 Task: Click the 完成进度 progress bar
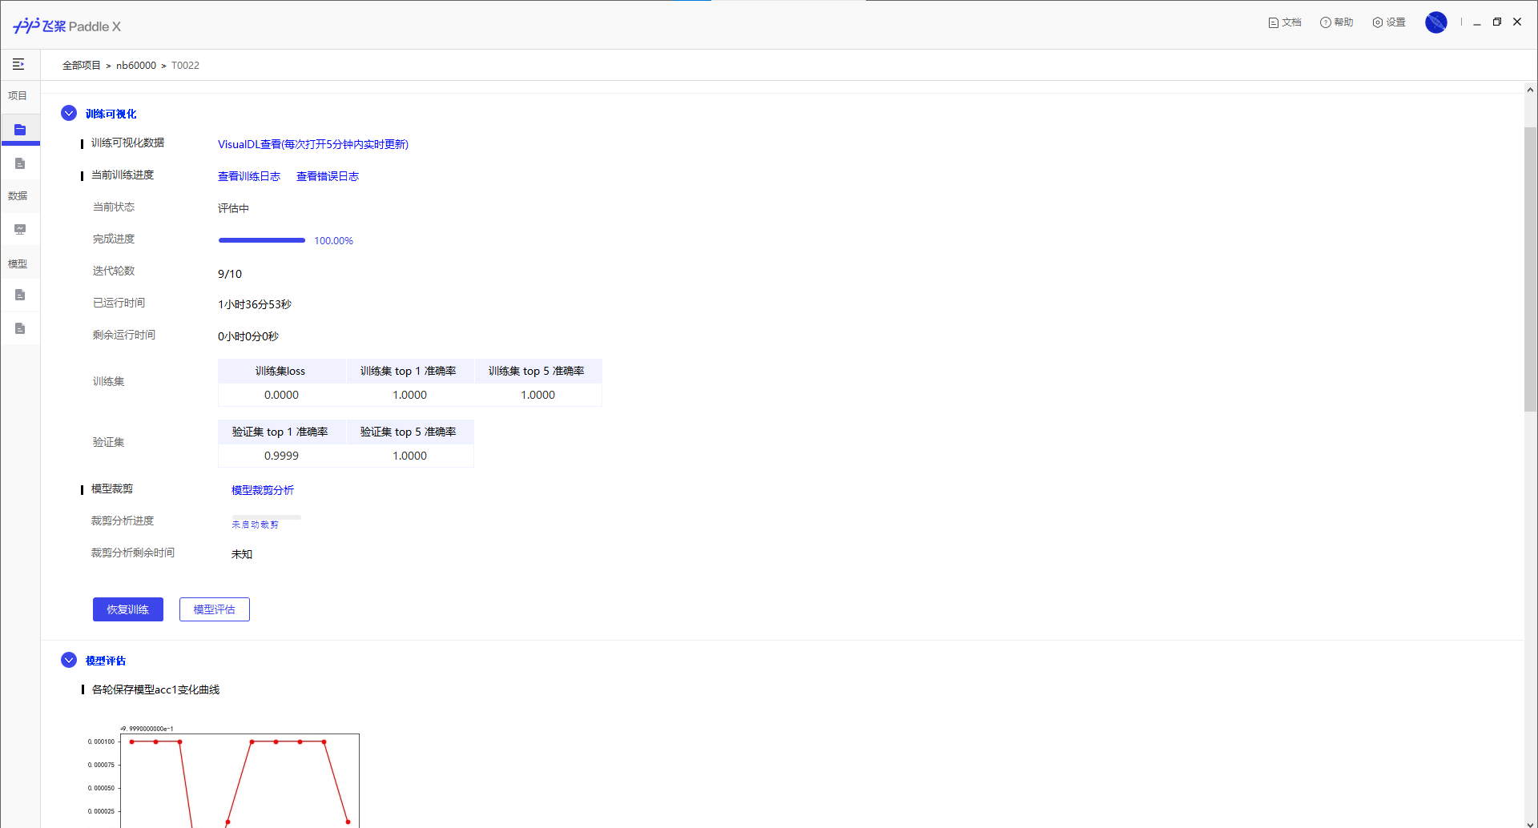261,240
